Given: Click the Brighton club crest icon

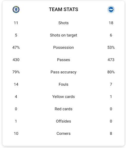Looking at the screenshot, I should click(x=111, y=9).
